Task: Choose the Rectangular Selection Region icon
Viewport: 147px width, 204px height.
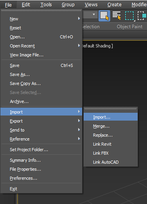Action: (x=129, y=16)
